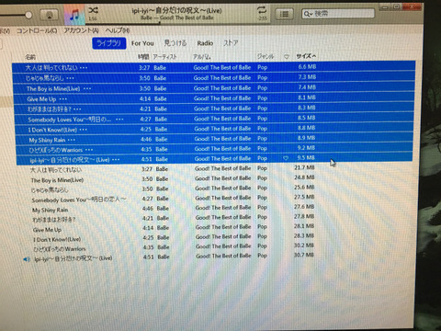The image size is (441, 331).
Task: Click the album artwork music note thumbnail
Action: pyautogui.click(x=74, y=15)
